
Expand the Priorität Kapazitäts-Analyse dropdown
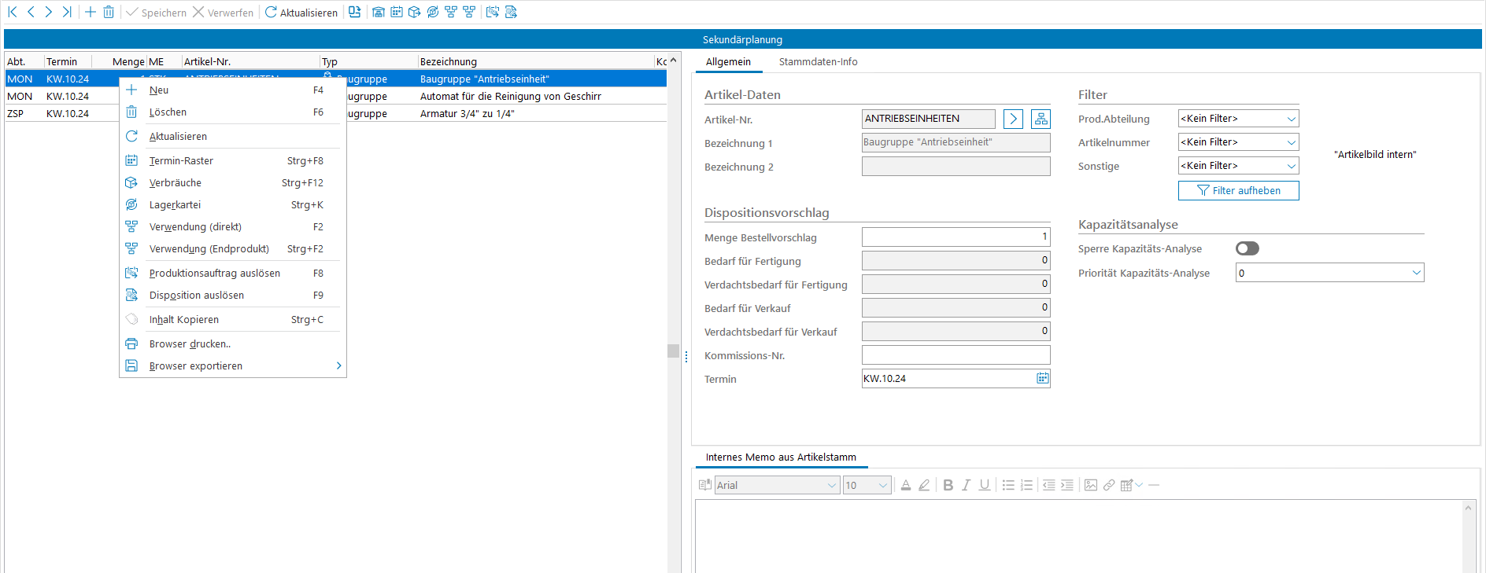pyautogui.click(x=1416, y=273)
